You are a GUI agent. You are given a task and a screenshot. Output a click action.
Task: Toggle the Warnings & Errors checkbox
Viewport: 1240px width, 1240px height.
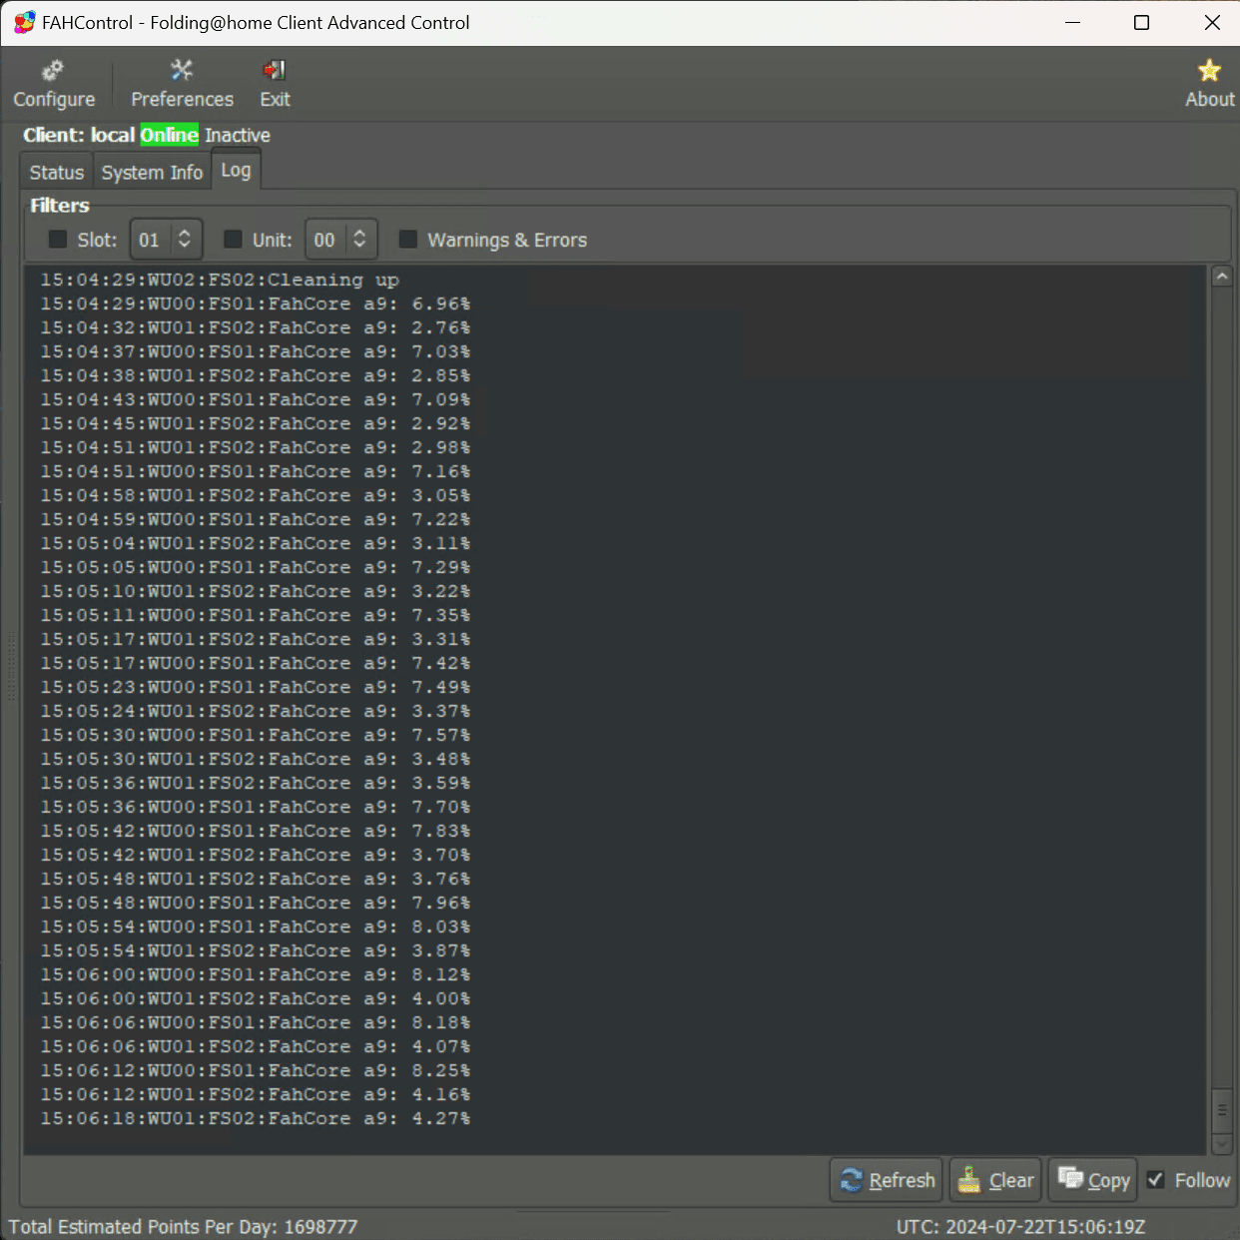(408, 240)
